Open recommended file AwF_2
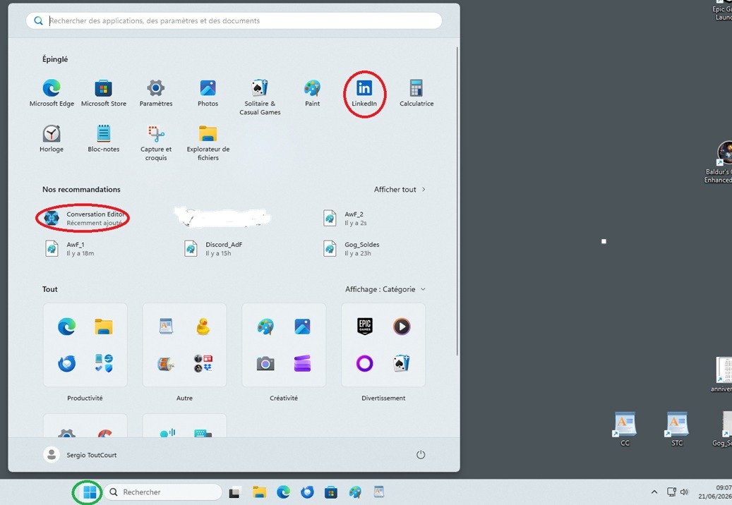 click(x=345, y=218)
